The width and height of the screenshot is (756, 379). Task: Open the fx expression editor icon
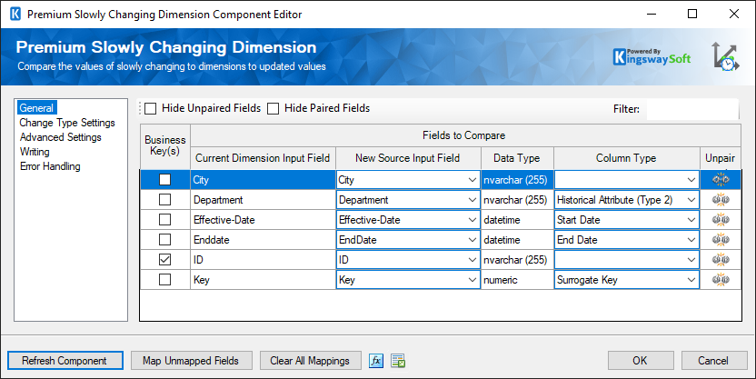tap(376, 361)
